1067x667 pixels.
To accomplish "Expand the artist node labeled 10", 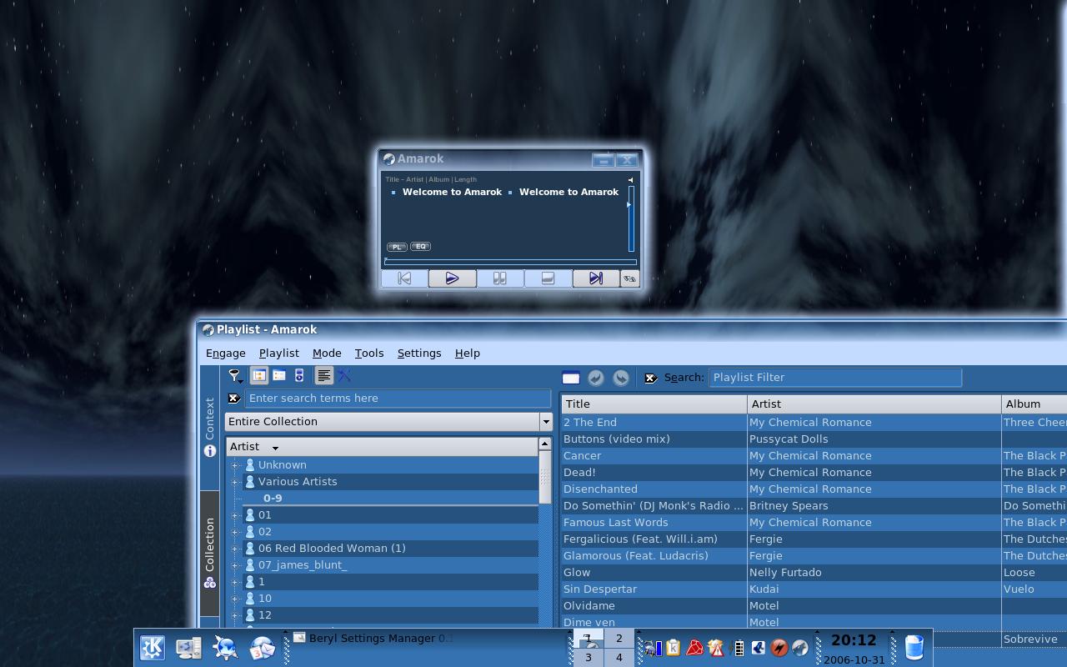I will 235,599.
